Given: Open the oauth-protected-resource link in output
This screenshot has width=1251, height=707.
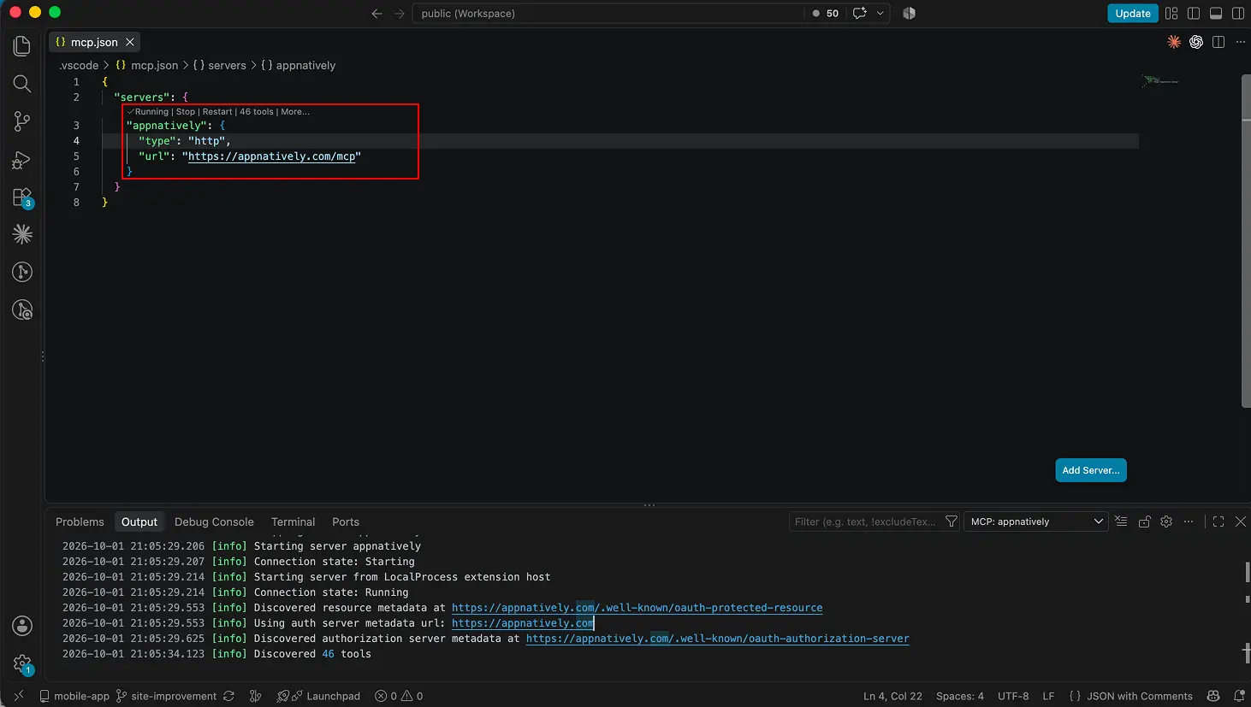Looking at the screenshot, I should [x=637, y=608].
